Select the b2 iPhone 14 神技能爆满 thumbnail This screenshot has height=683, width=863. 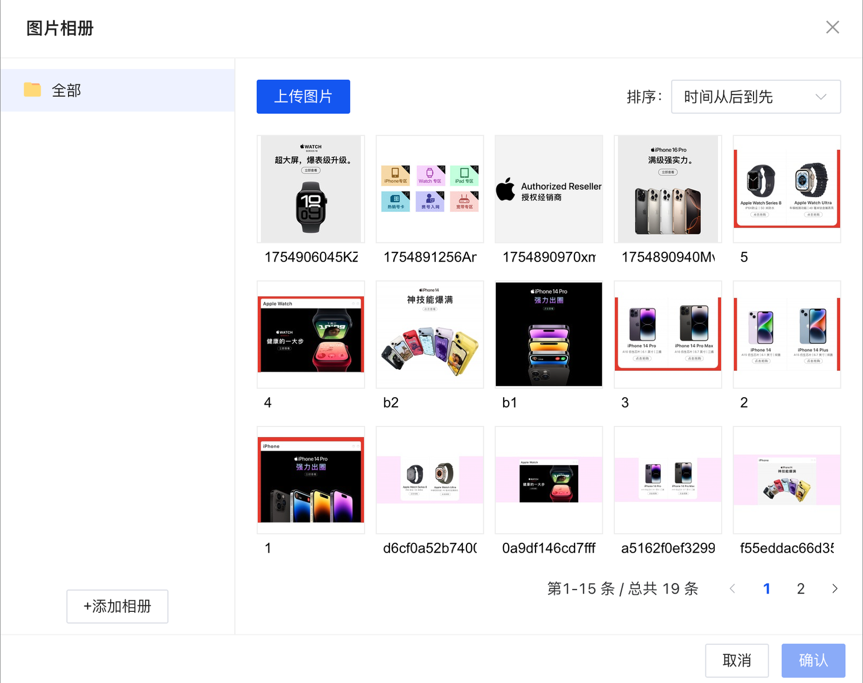430,334
